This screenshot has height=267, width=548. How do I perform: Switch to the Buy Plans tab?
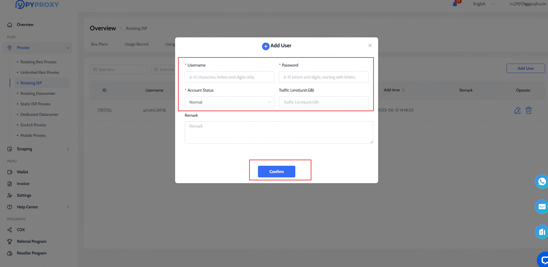(x=100, y=44)
